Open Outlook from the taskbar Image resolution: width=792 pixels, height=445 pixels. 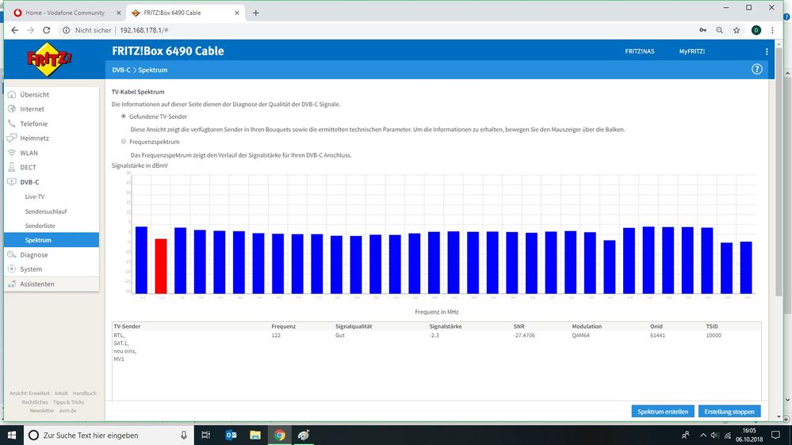click(231, 435)
